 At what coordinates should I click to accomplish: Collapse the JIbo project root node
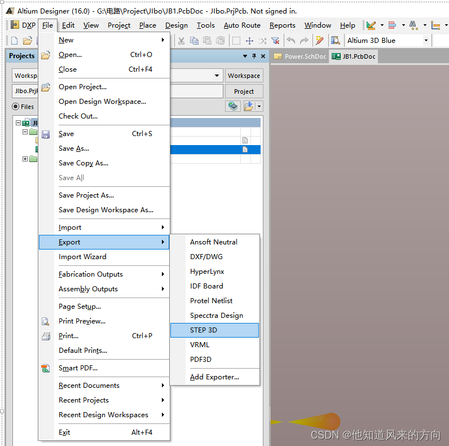tap(19, 123)
